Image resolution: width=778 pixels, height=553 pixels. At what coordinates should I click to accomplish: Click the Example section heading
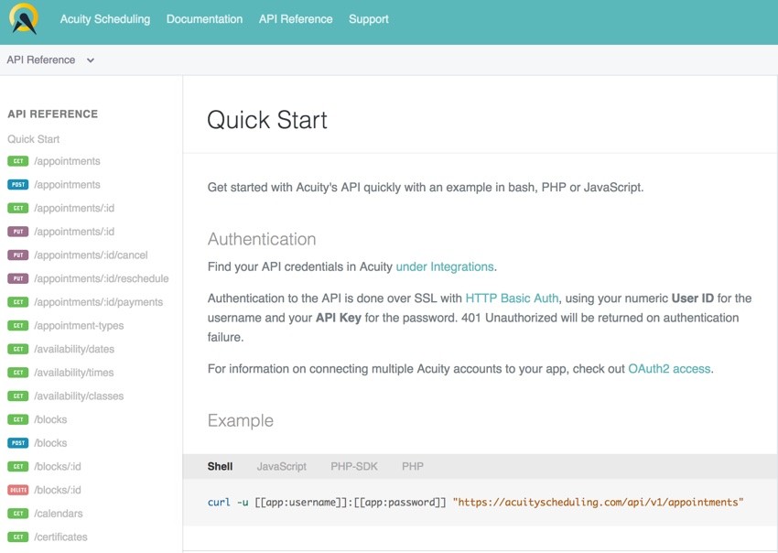pos(240,420)
